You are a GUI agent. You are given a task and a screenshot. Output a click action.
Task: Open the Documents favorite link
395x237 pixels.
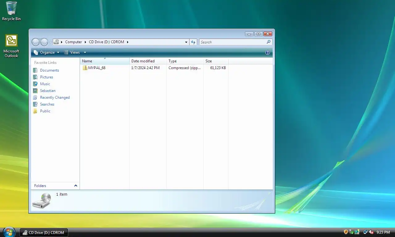pyautogui.click(x=49, y=70)
